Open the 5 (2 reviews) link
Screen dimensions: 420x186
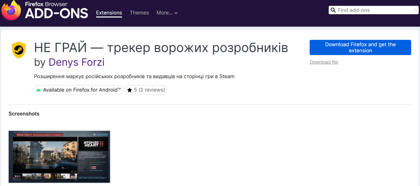click(149, 90)
